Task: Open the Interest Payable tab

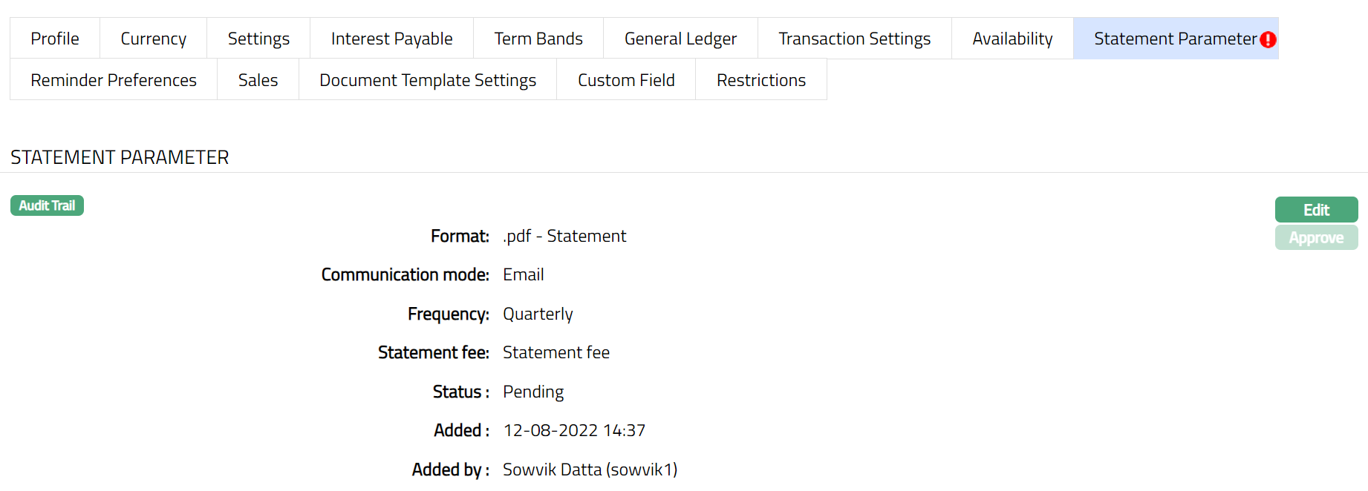Action: 391,39
